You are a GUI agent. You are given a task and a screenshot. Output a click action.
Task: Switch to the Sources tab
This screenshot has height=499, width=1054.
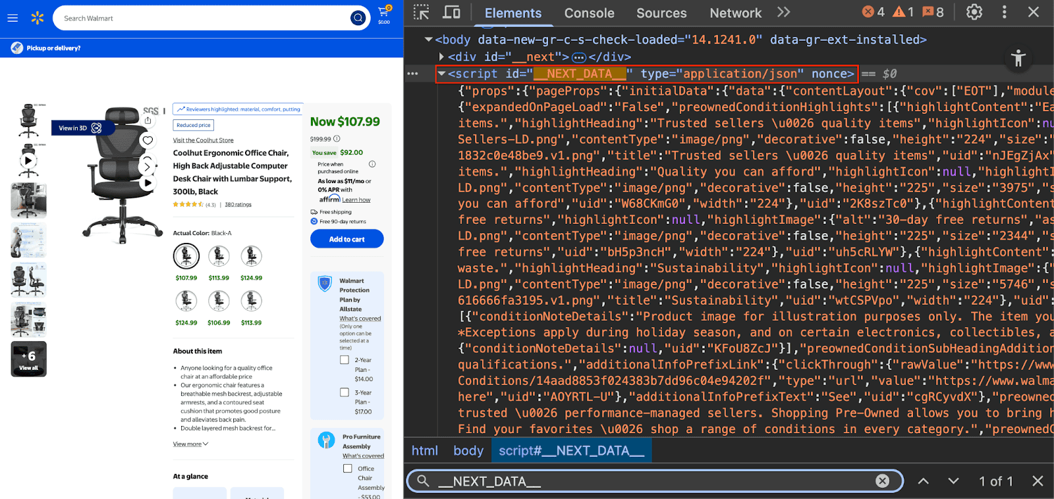click(x=661, y=13)
